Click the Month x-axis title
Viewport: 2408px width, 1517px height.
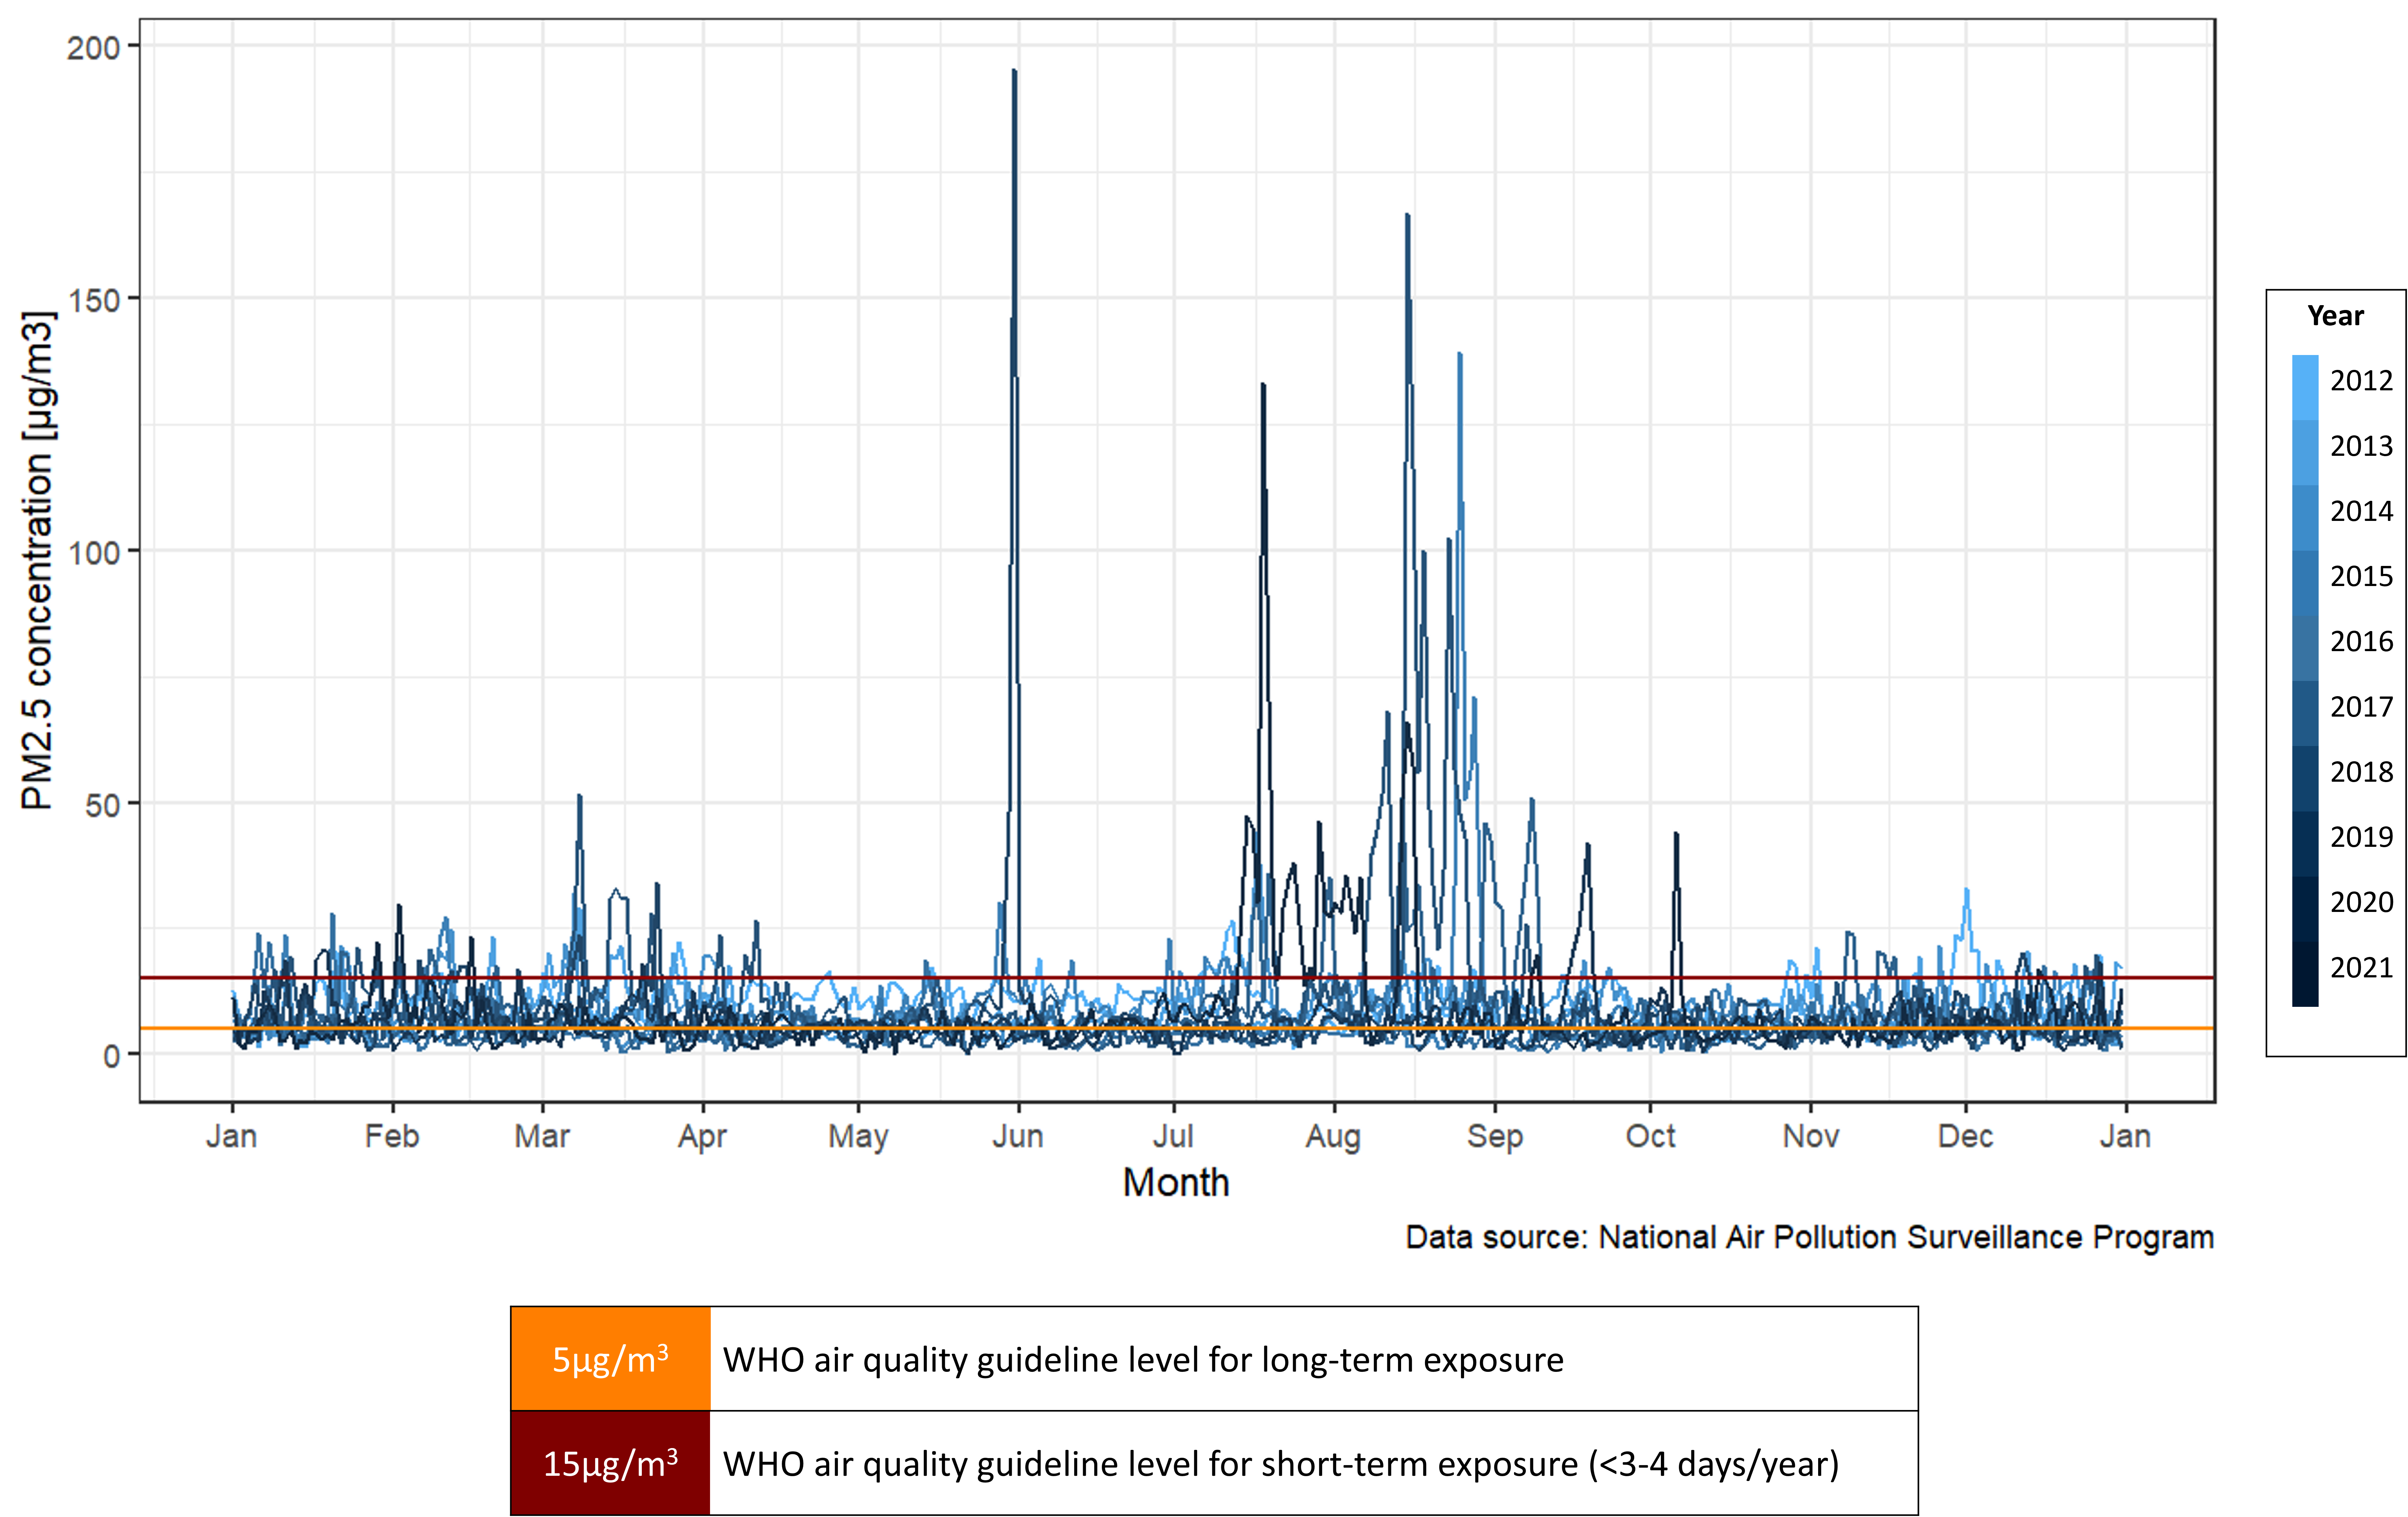click(x=1176, y=1183)
